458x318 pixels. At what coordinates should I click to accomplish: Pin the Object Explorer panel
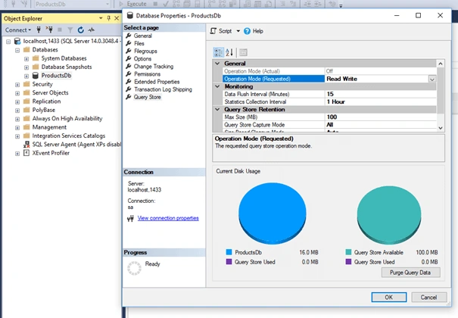[x=109, y=18]
